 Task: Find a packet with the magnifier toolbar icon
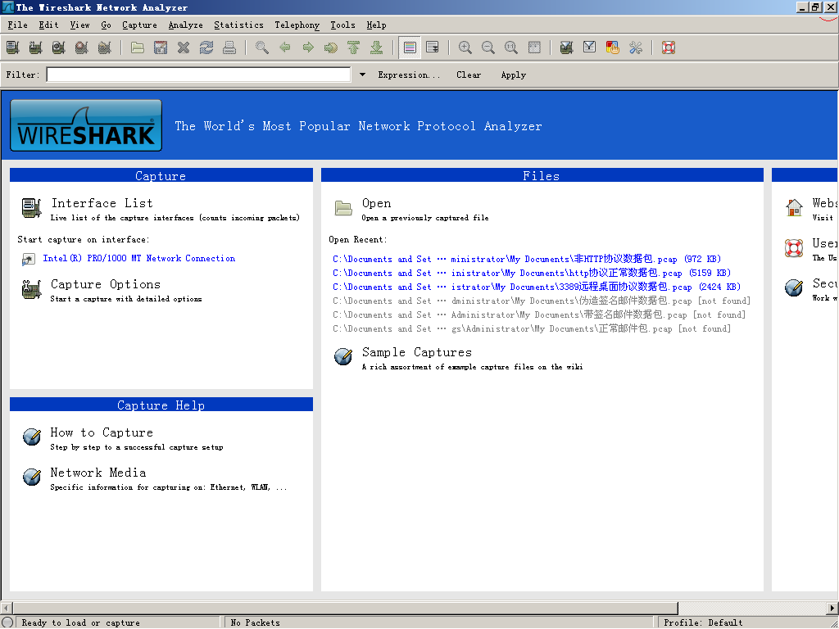(x=262, y=48)
